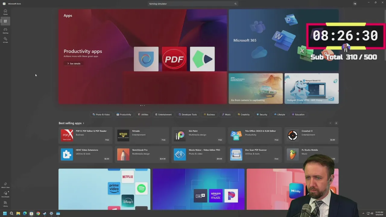The image size is (386, 217).
Task: Open the Nitrado app entry
Action: (142, 136)
